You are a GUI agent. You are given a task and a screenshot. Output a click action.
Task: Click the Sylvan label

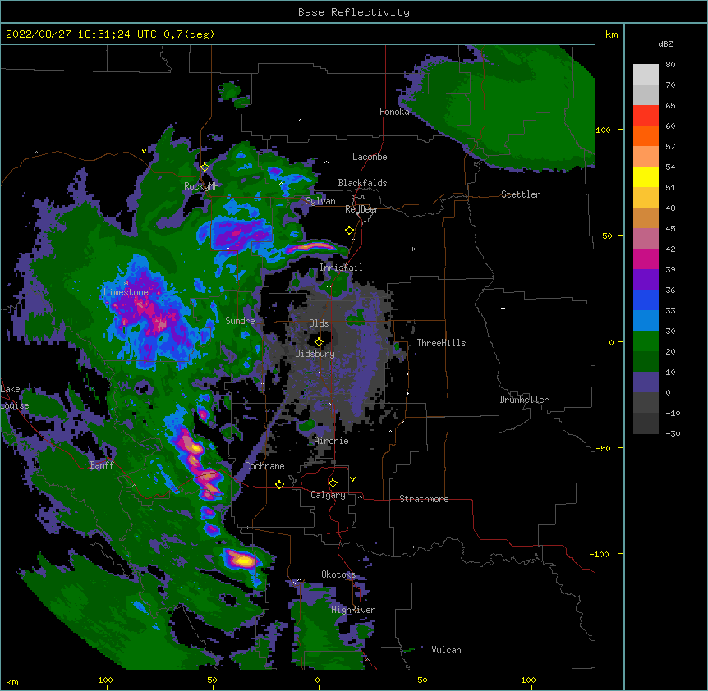click(320, 201)
